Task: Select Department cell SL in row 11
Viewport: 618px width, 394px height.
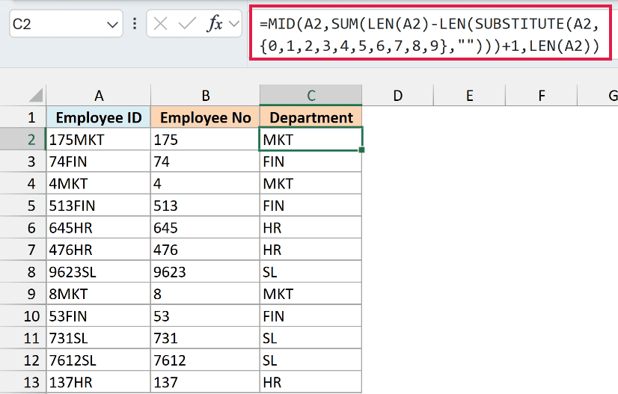Action: (x=311, y=338)
